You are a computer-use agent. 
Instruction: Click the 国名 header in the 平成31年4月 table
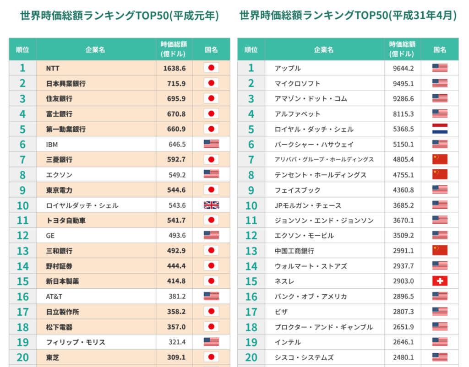pyautogui.click(x=440, y=49)
